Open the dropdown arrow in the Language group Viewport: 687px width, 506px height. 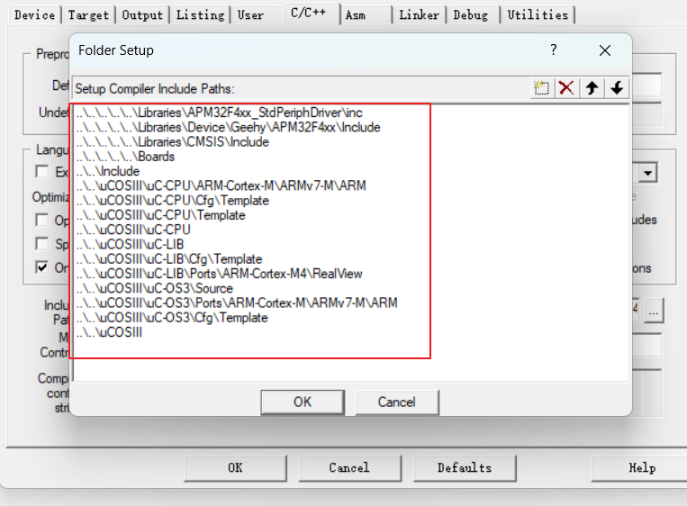pyautogui.click(x=647, y=173)
